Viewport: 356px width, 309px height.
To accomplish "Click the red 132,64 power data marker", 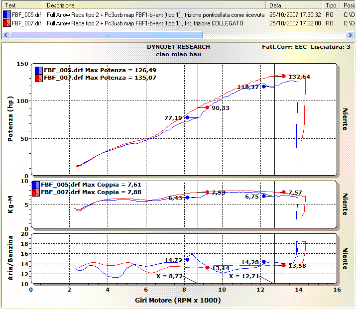I will coord(284,76).
